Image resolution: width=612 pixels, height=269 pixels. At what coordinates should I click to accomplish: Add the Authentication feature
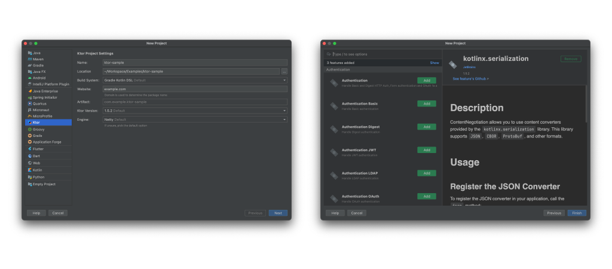coord(427,81)
